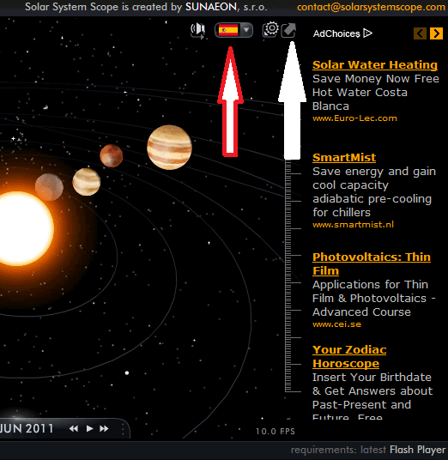Click the fullscreen arrow icon beside the gear
448x460 pixels.
288,30
